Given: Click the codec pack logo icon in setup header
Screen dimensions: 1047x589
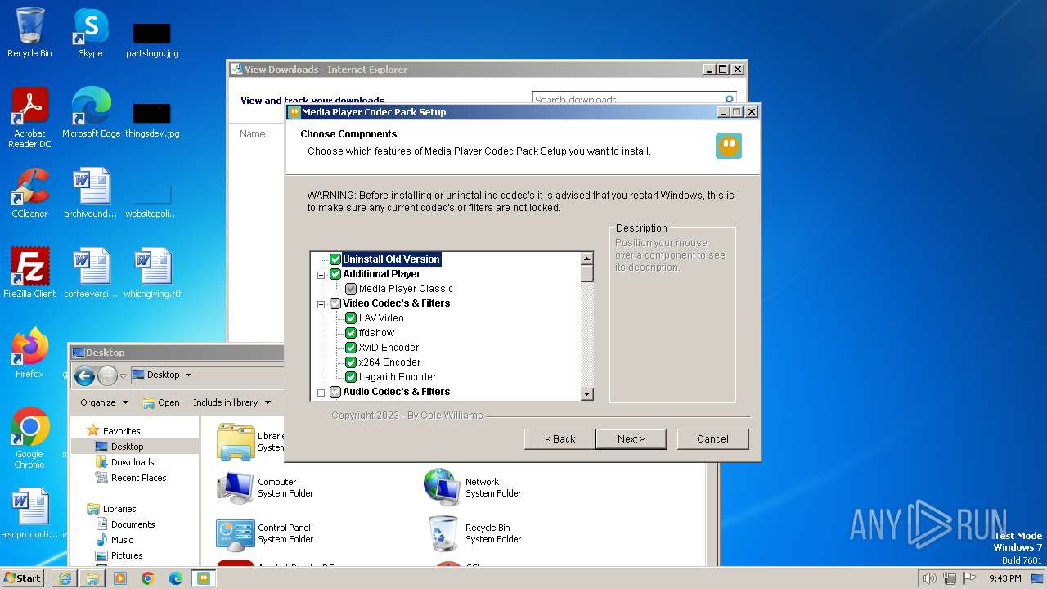Looking at the screenshot, I should pos(729,146).
